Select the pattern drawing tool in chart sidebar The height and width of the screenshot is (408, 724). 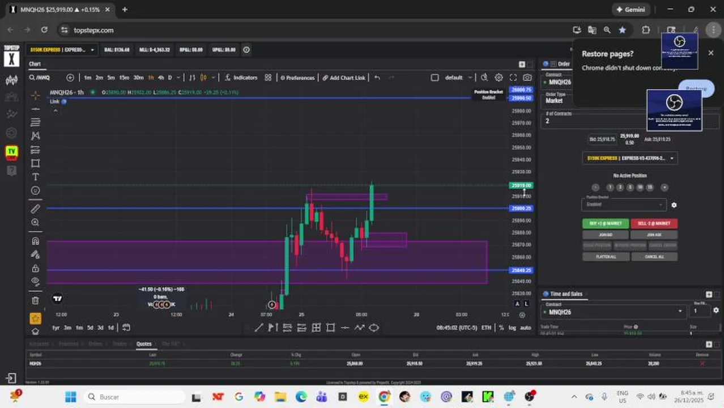pyautogui.click(x=35, y=136)
